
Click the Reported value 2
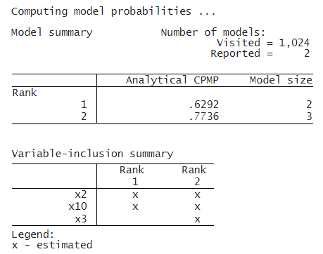click(307, 53)
